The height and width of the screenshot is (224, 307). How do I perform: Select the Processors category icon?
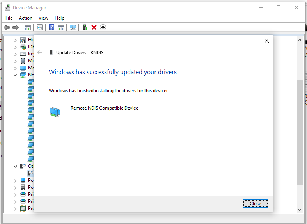point(23,208)
